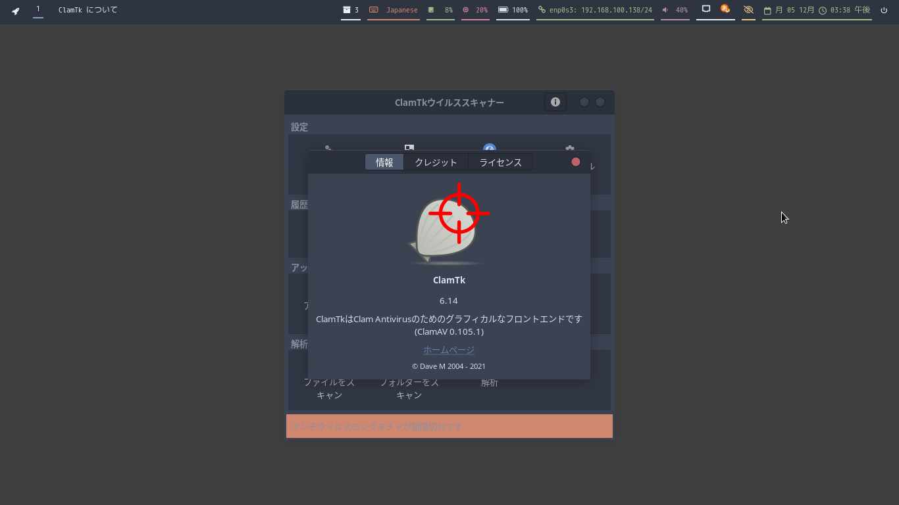Click the ClamTk name label
The image size is (899, 505).
coord(449,280)
